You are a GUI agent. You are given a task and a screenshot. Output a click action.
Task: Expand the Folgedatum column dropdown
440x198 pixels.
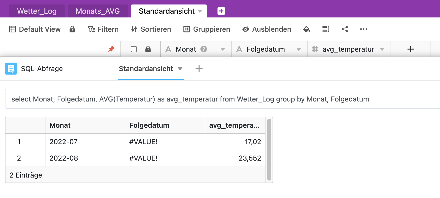(298, 49)
